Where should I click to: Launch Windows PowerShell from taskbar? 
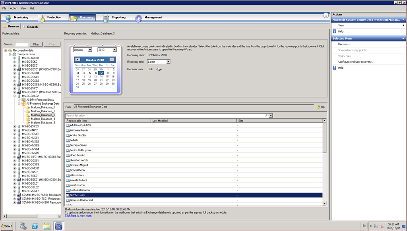[35, 226]
